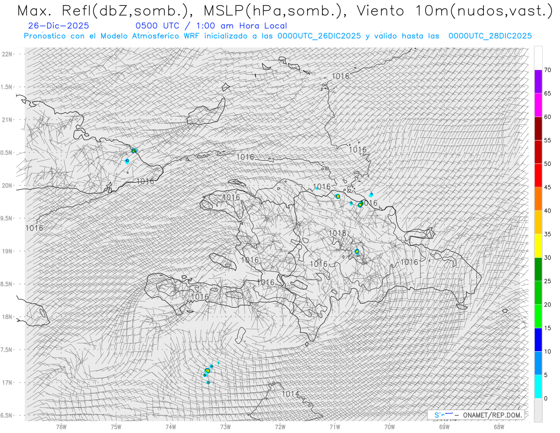
Task: Click the '72W' longitude axis label
Action: pos(280,426)
